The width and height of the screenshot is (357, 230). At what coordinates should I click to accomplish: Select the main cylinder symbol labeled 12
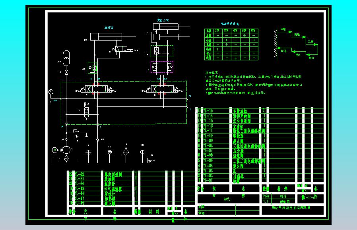[x=106, y=37]
